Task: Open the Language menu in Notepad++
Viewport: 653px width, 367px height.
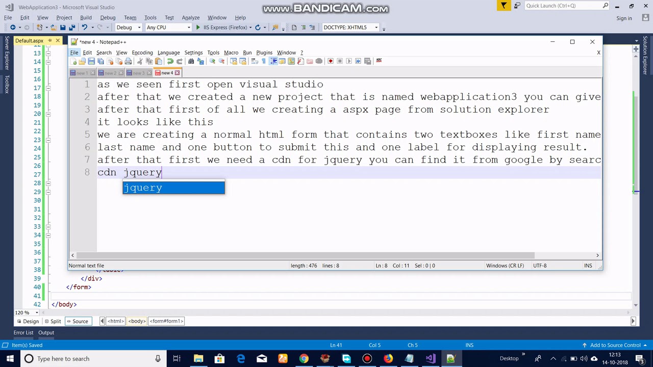Action: 168,53
